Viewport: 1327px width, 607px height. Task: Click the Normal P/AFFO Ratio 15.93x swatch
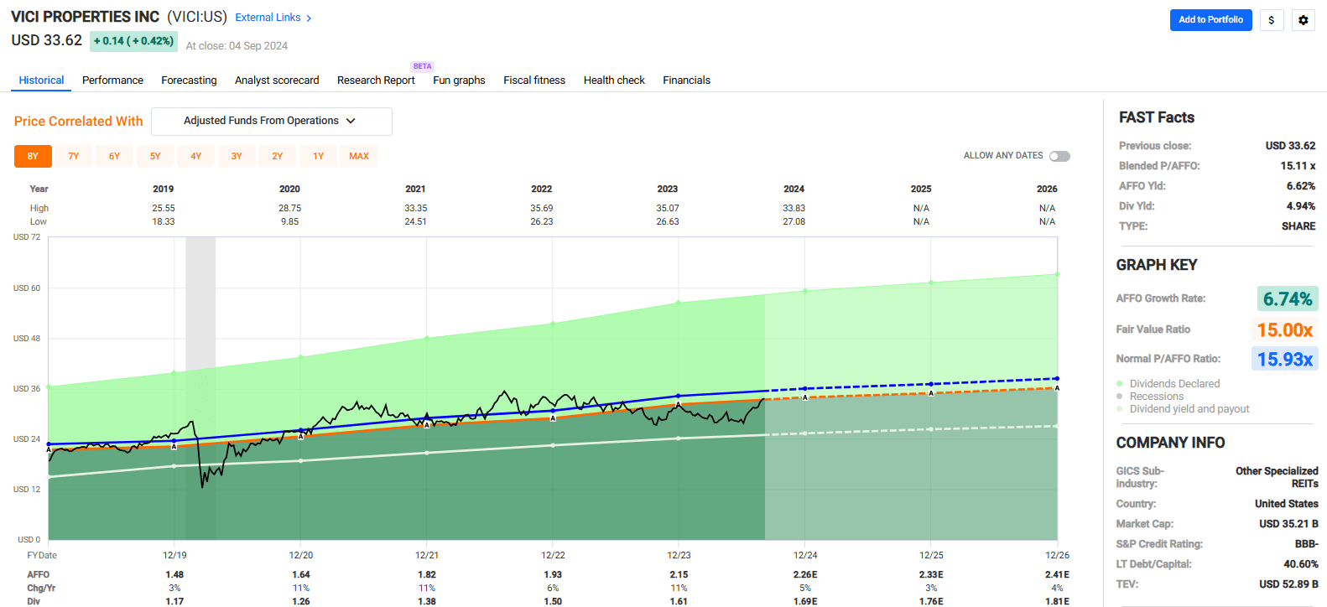(x=1284, y=359)
